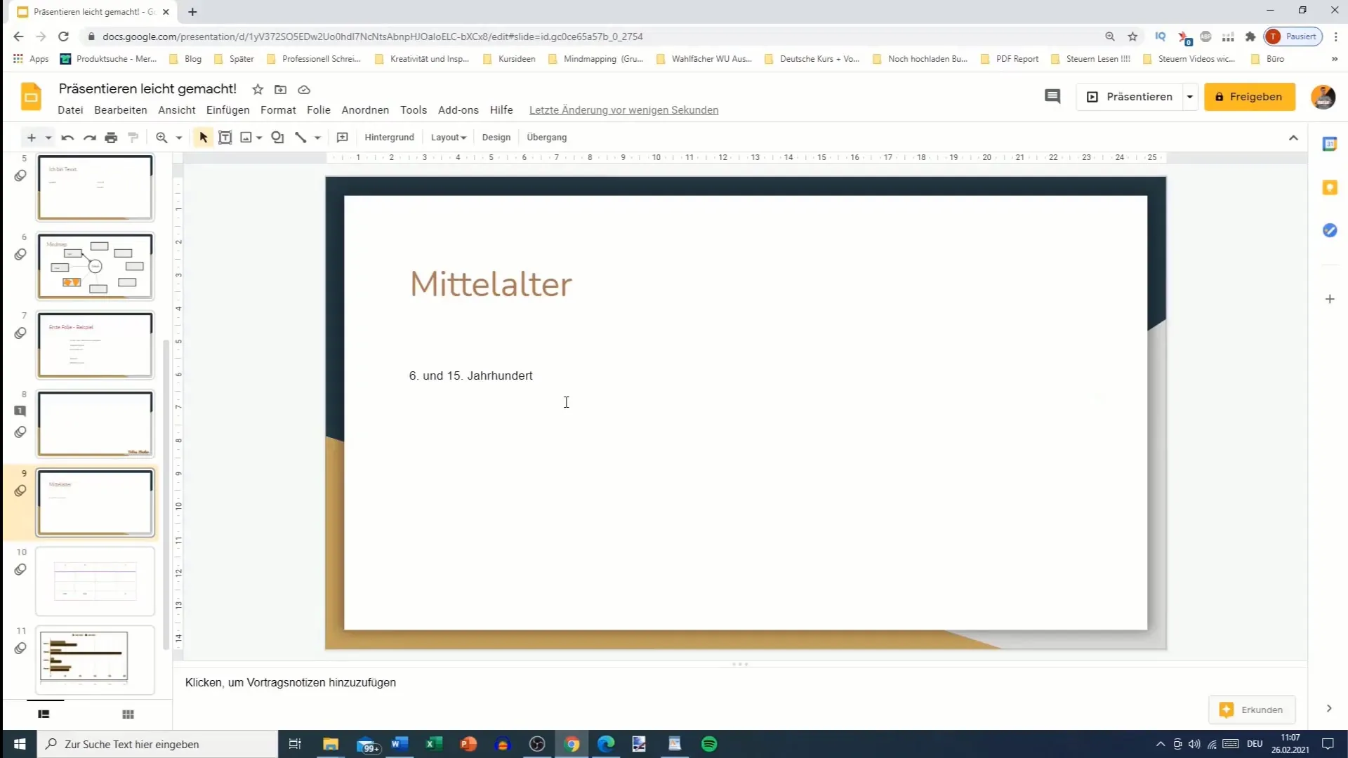Image resolution: width=1348 pixels, height=758 pixels.
Task: Open the Bearbeiten menu
Action: [x=121, y=110]
